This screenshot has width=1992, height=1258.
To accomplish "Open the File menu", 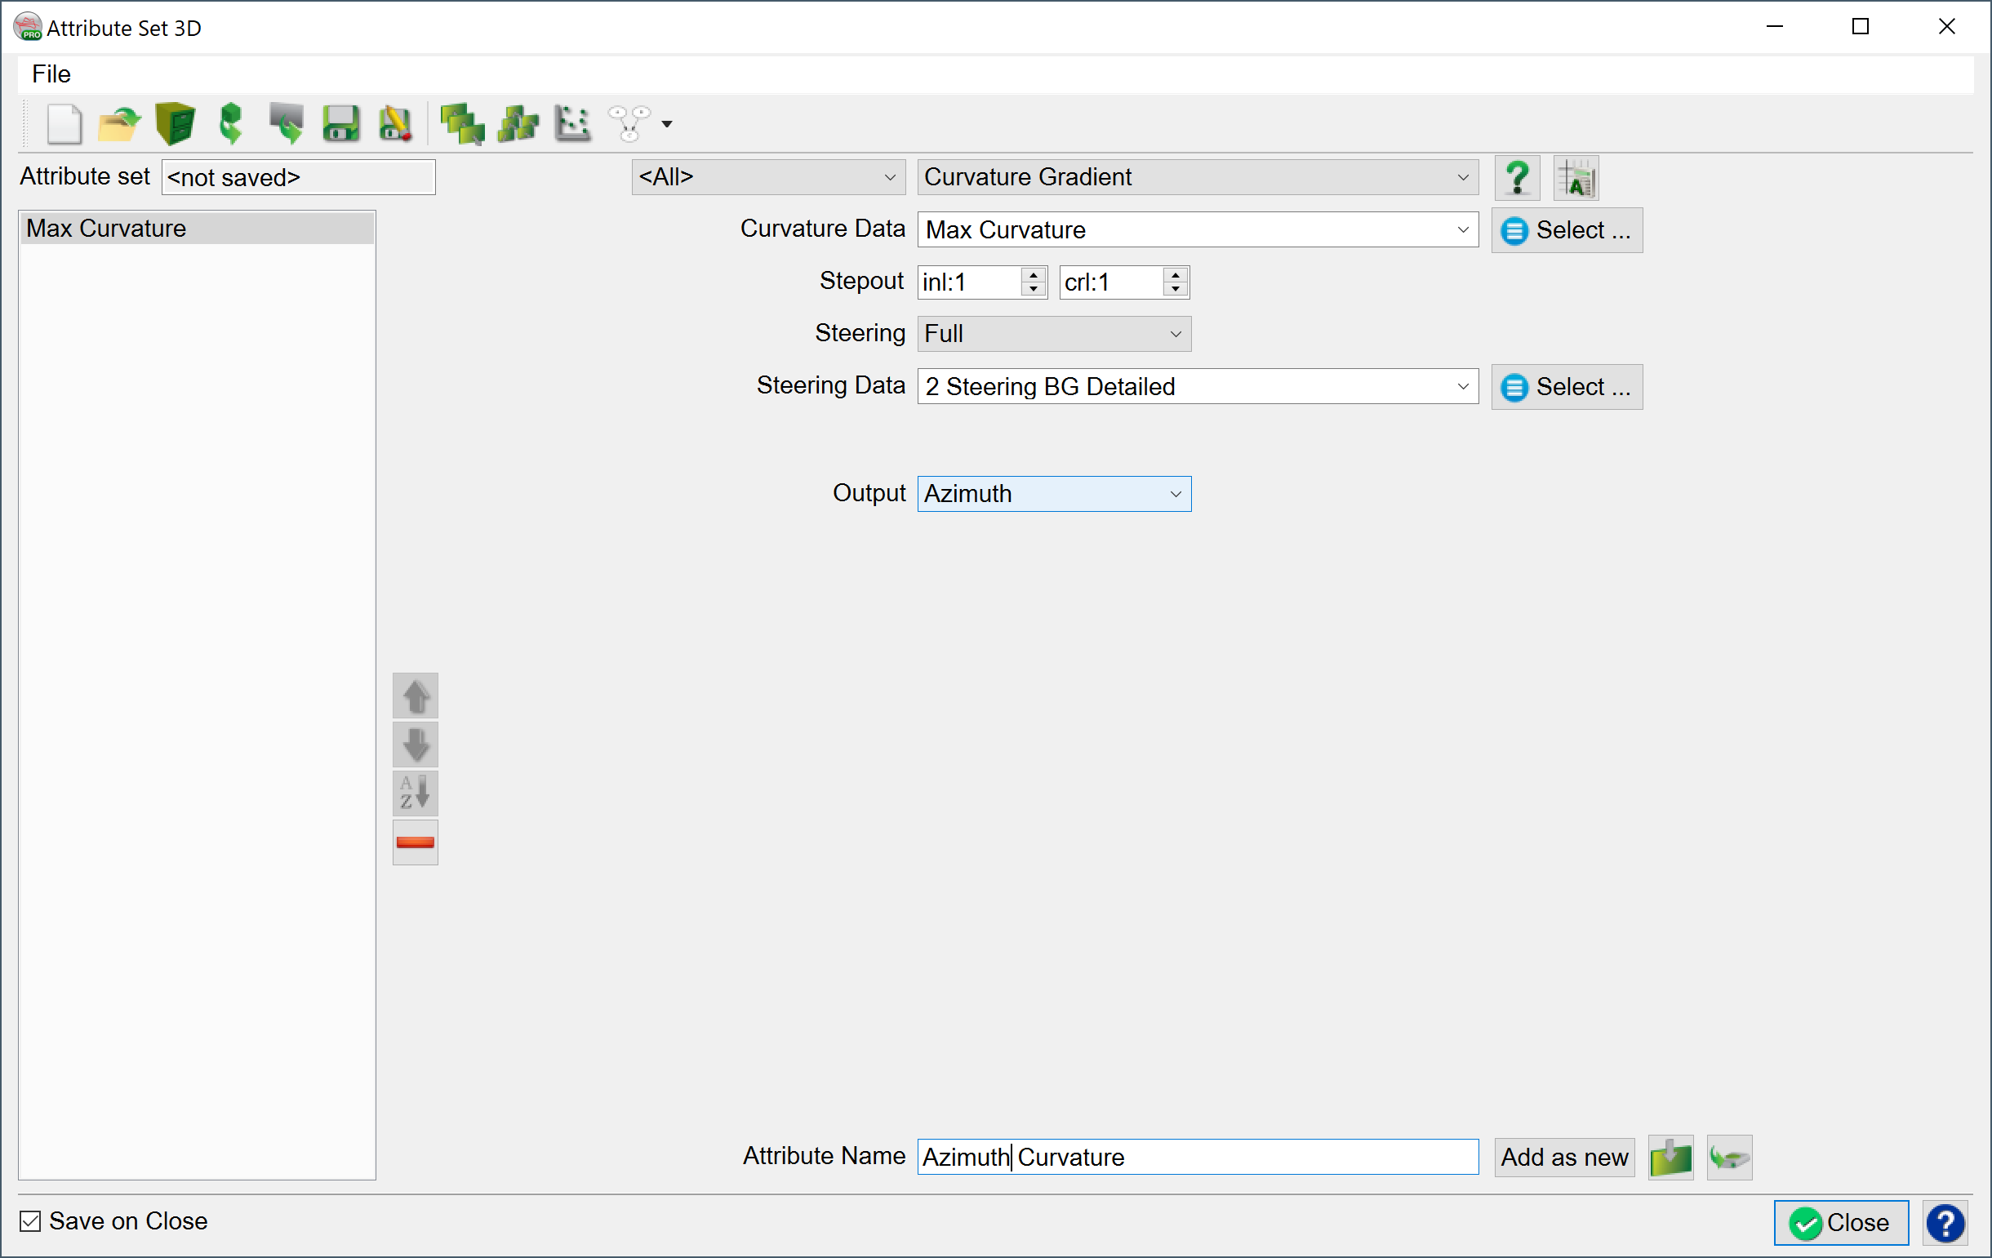I will tap(51, 74).
